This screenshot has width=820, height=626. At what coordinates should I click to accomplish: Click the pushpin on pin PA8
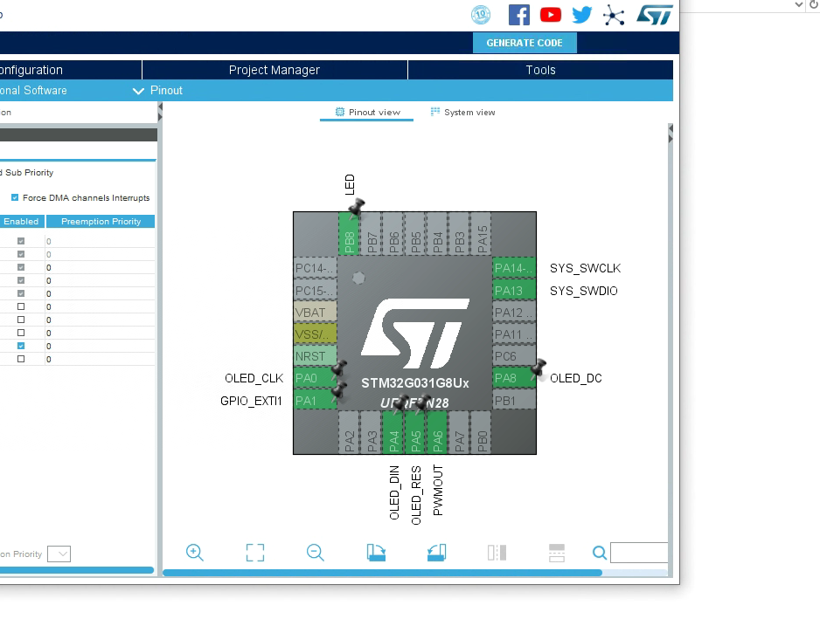[539, 368]
